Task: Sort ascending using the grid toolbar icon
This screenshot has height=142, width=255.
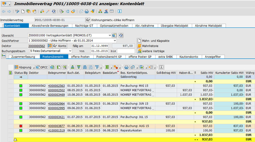Action: (73, 67)
